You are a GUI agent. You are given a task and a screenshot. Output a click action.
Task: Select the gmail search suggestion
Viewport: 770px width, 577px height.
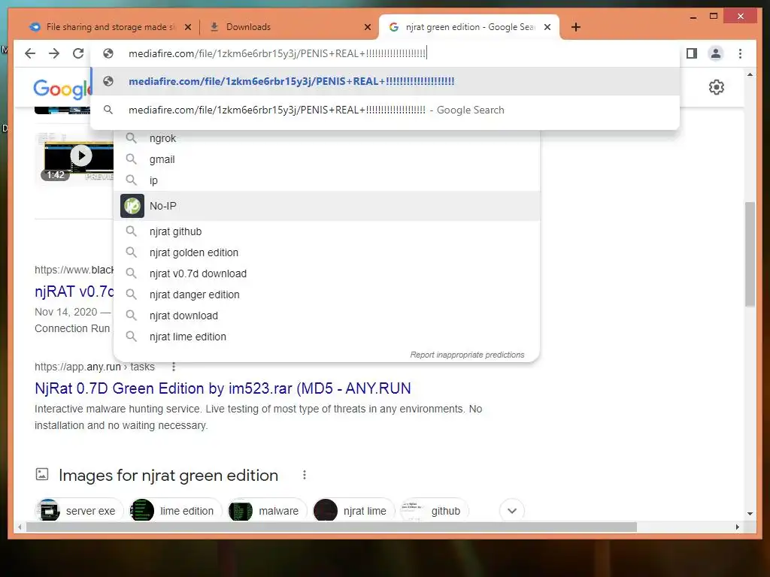326,159
